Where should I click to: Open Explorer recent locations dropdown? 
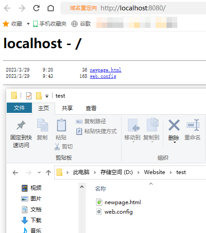point(39,173)
